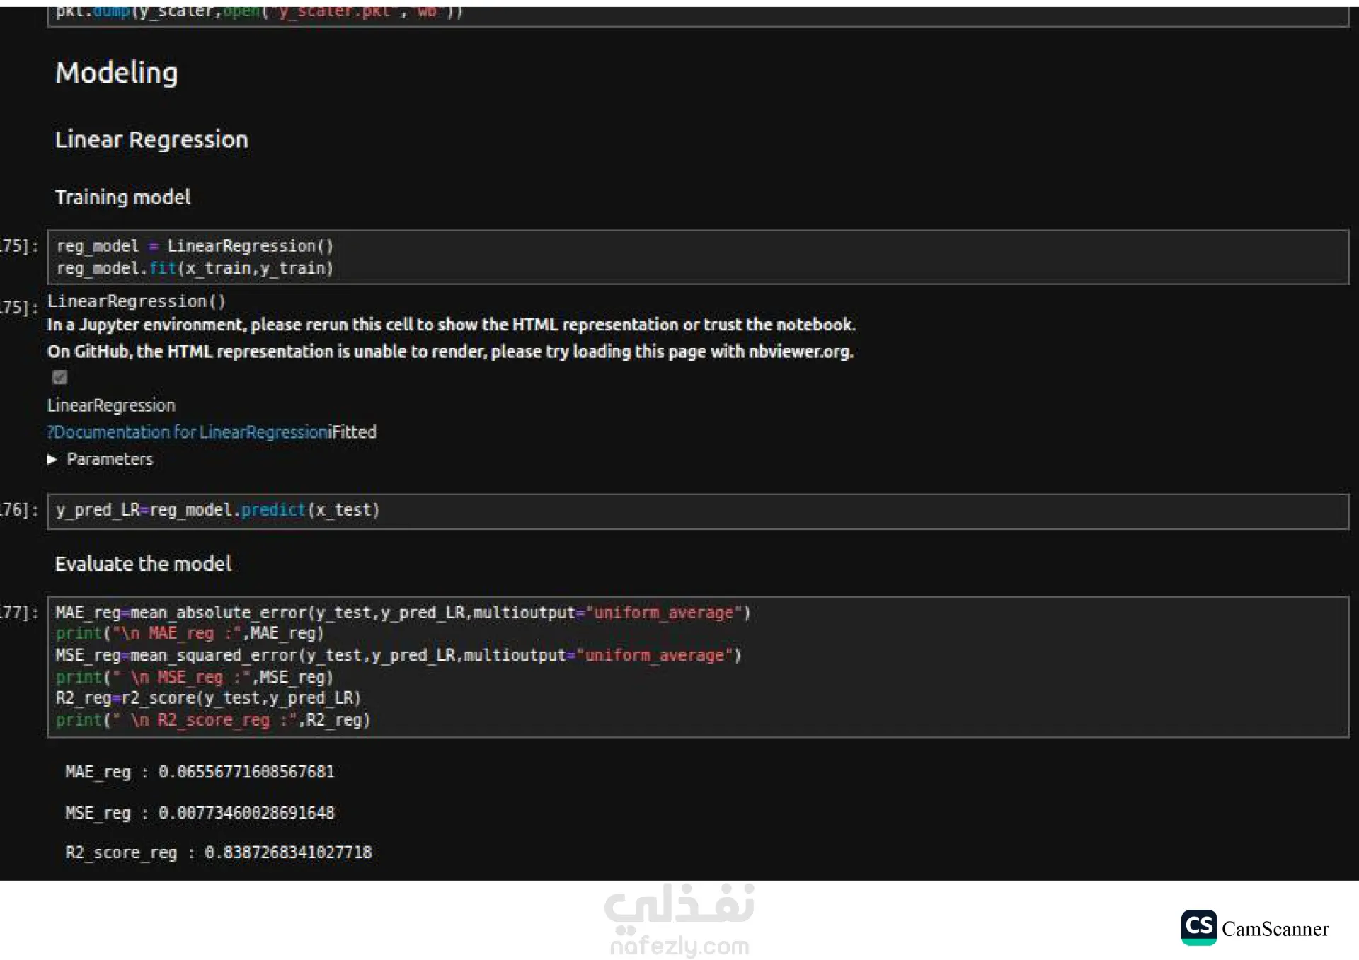Open Documentation for LinearRegression link
1359x960 pixels.
188,432
